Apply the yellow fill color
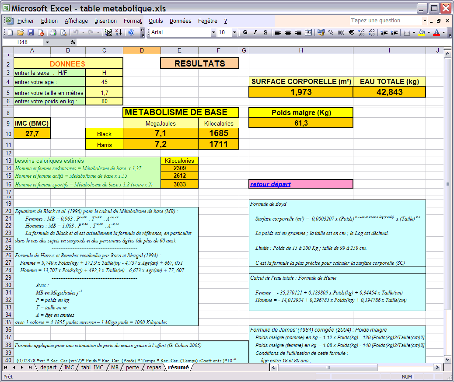This screenshot has height=382, width=454. pos(422,32)
